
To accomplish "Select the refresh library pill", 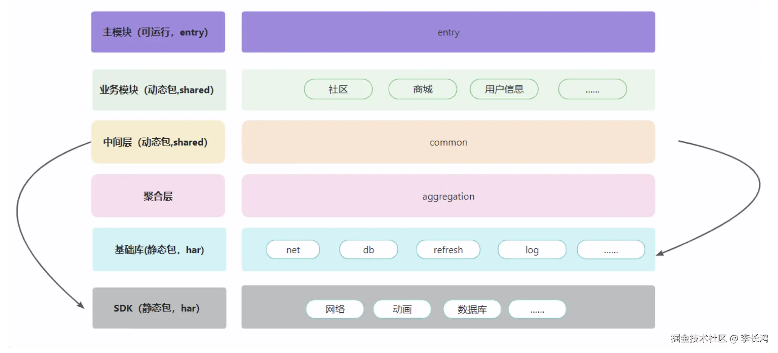I will [x=448, y=250].
